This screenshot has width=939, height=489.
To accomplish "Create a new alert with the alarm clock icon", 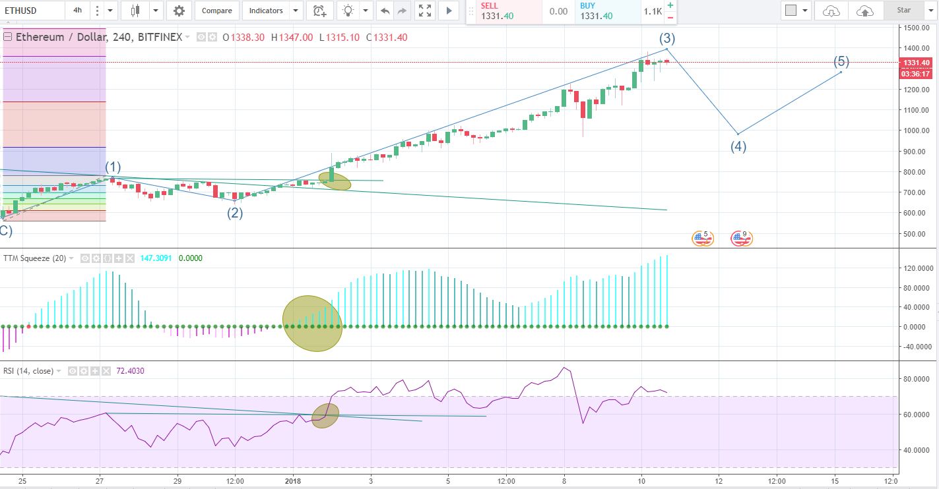I will pyautogui.click(x=319, y=11).
